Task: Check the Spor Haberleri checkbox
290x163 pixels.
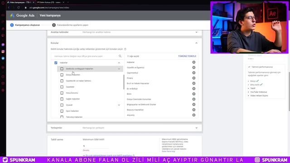Action: [62, 111]
